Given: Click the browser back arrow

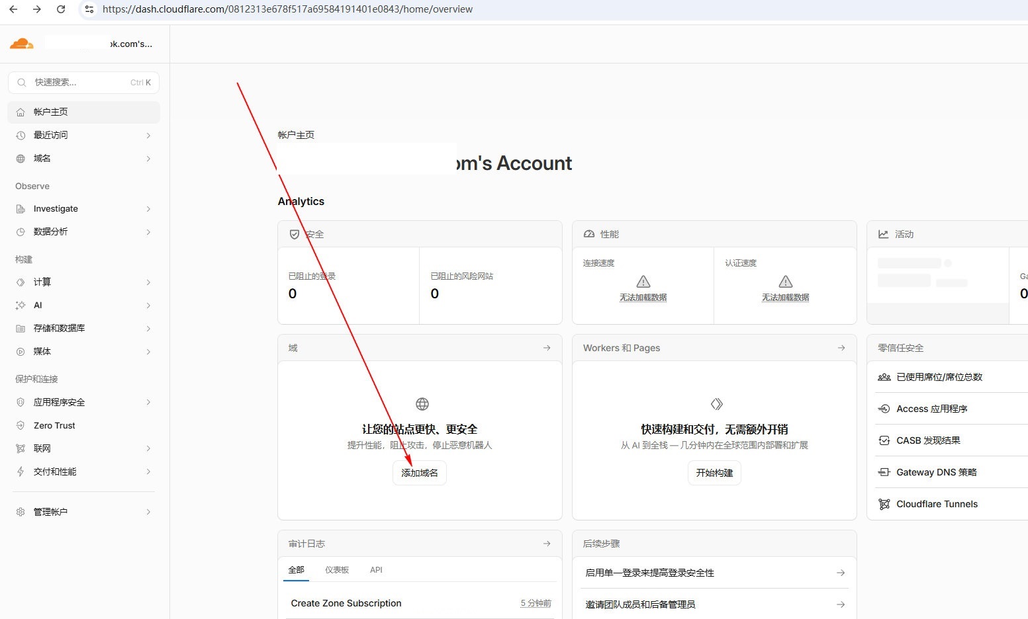Looking at the screenshot, I should click(x=13, y=9).
